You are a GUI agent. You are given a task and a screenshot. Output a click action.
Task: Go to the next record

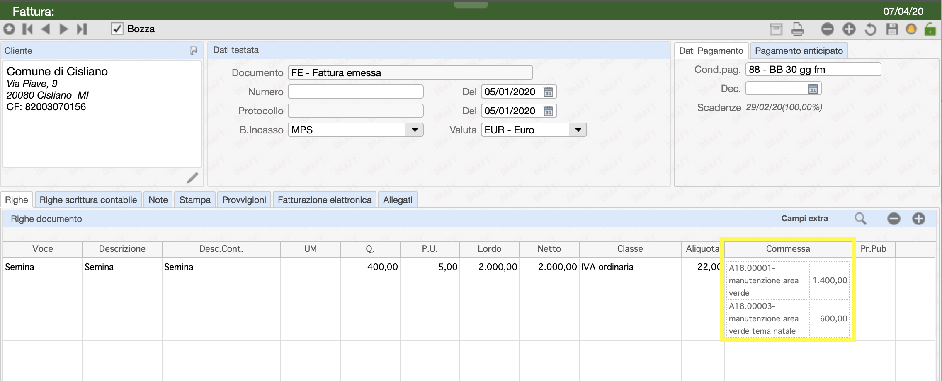[x=63, y=29]
